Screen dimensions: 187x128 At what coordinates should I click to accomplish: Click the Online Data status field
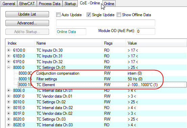point(71,32)
